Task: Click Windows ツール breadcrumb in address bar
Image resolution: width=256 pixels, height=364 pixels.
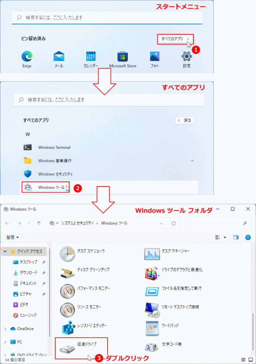Action: pos(114,223)
